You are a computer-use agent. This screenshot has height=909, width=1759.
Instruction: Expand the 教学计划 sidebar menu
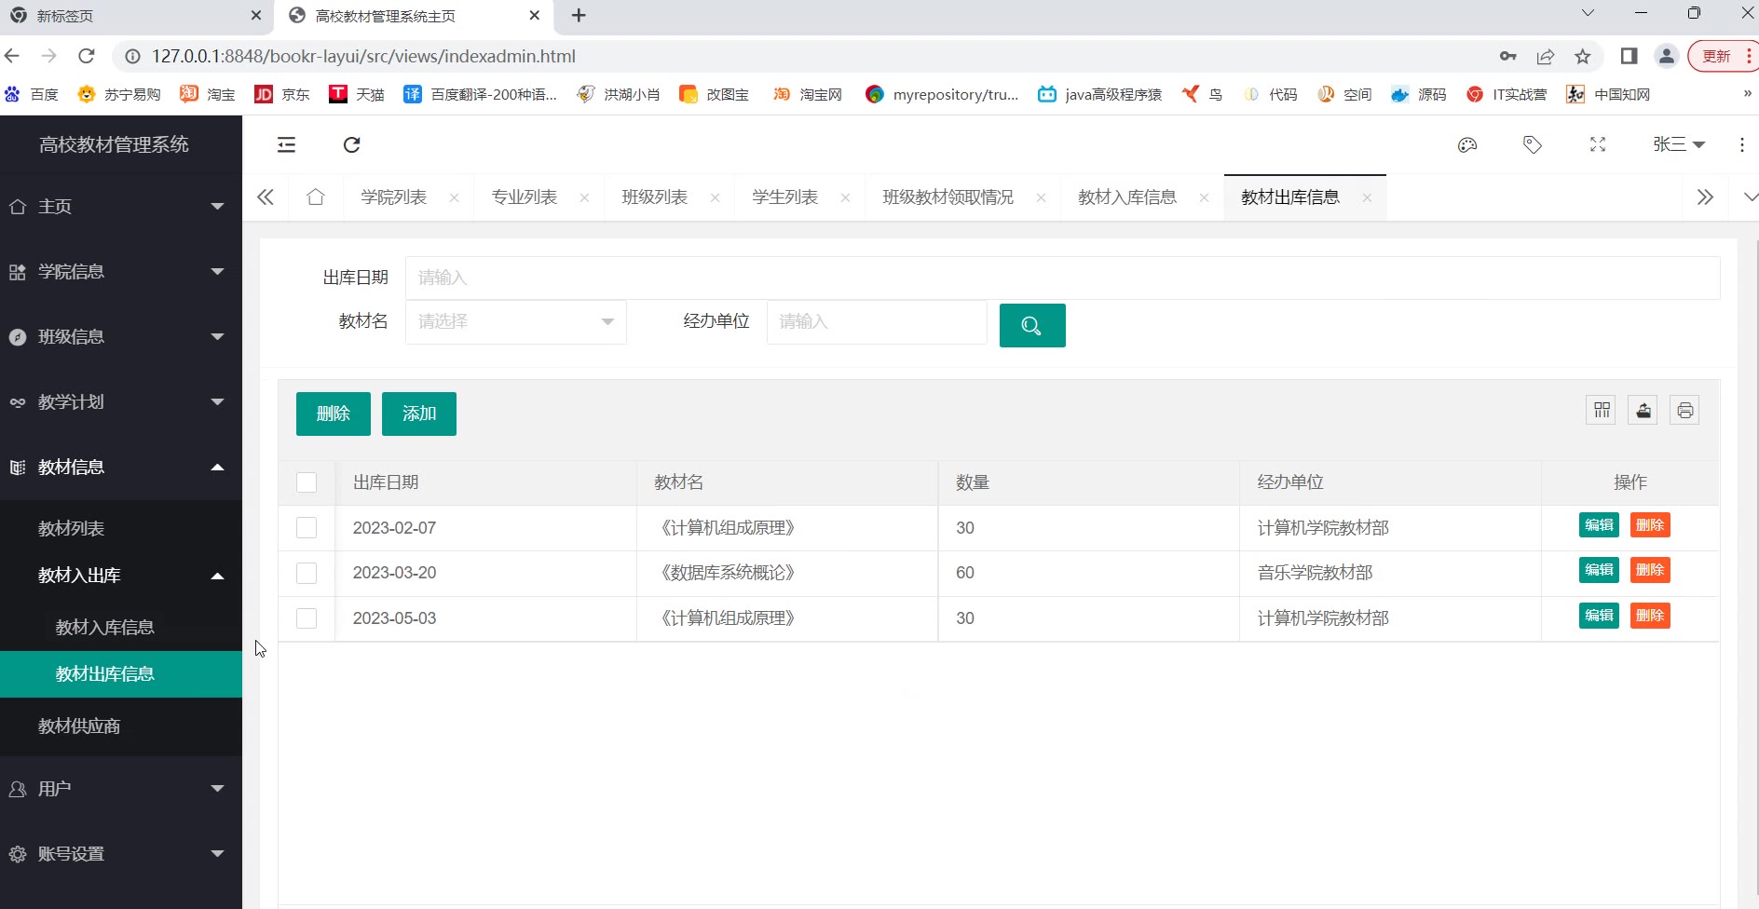(121, 401)
